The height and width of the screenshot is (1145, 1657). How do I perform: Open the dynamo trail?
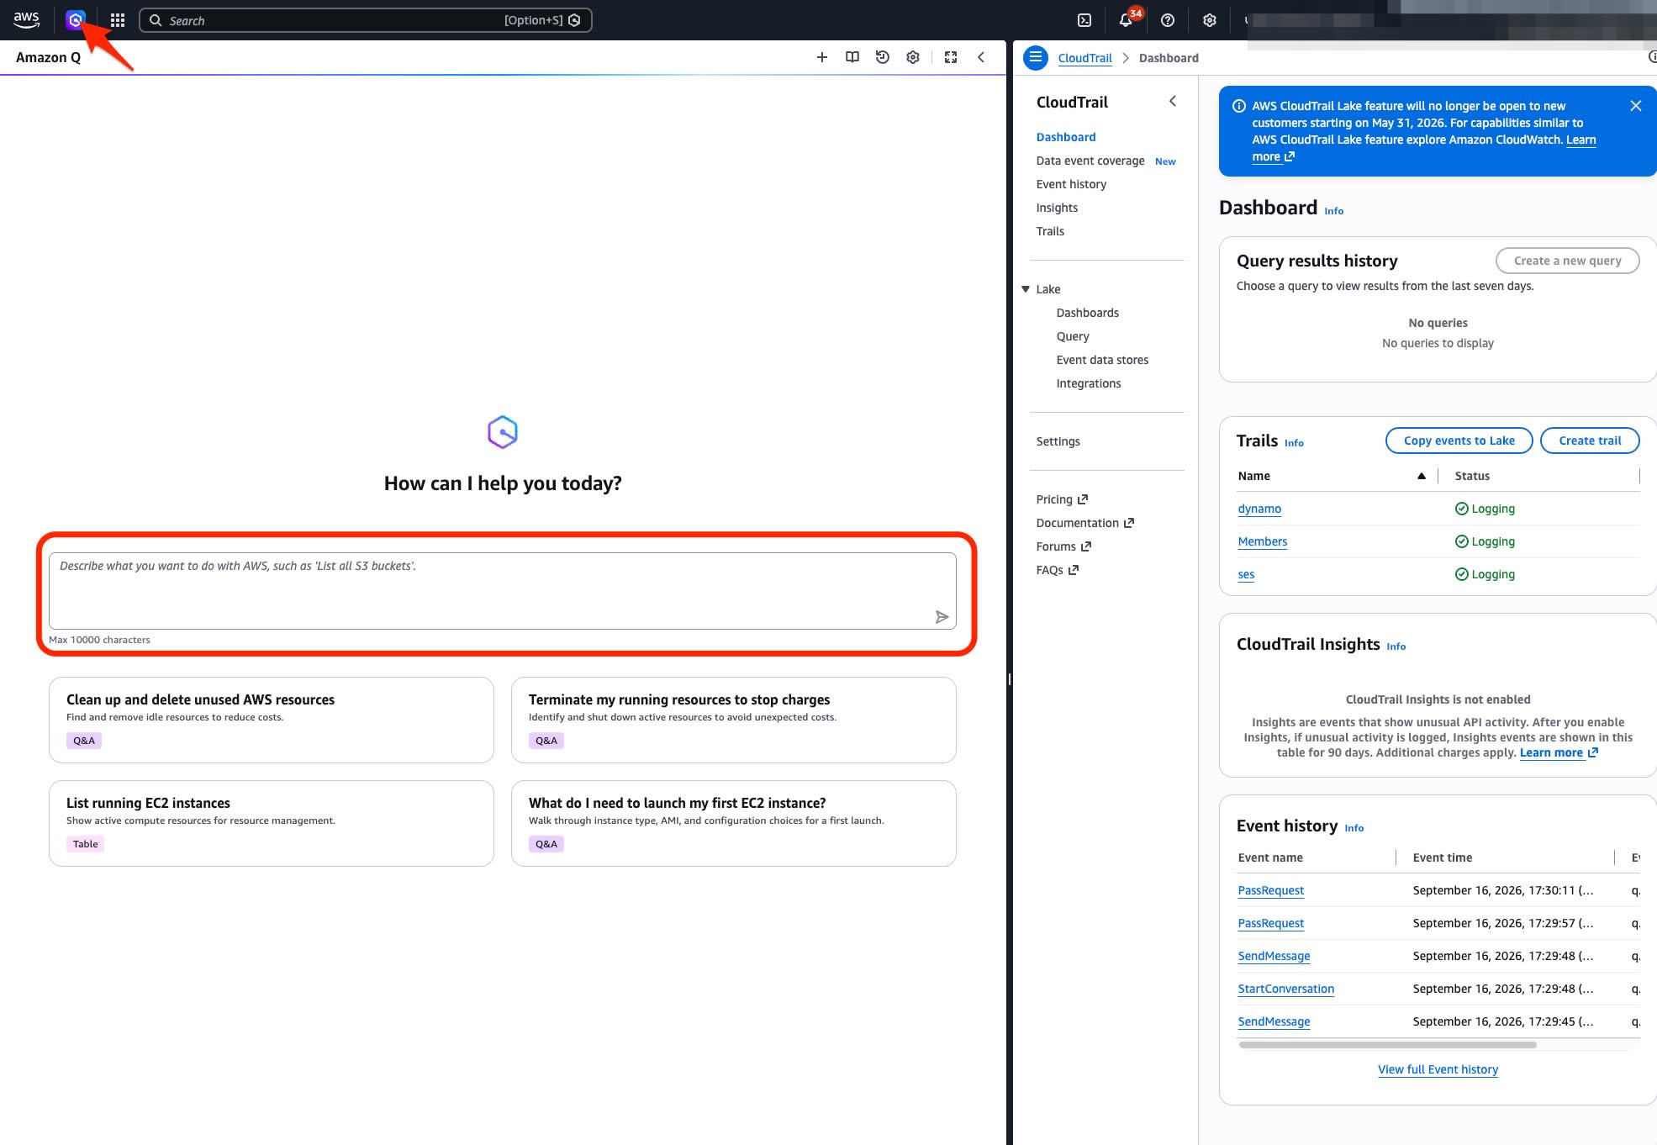(x=1259, y=509)
